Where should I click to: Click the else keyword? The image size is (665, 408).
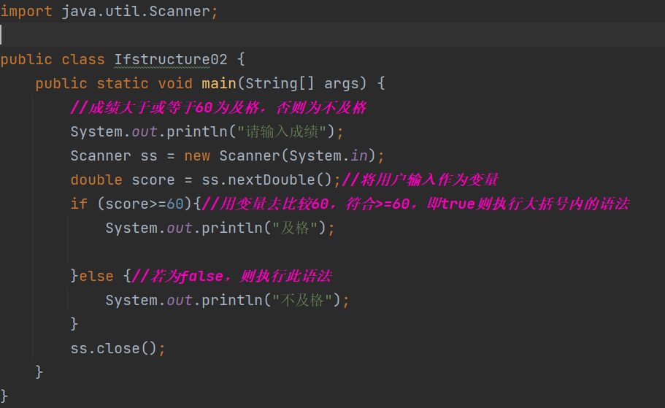(x=96, y=276)
